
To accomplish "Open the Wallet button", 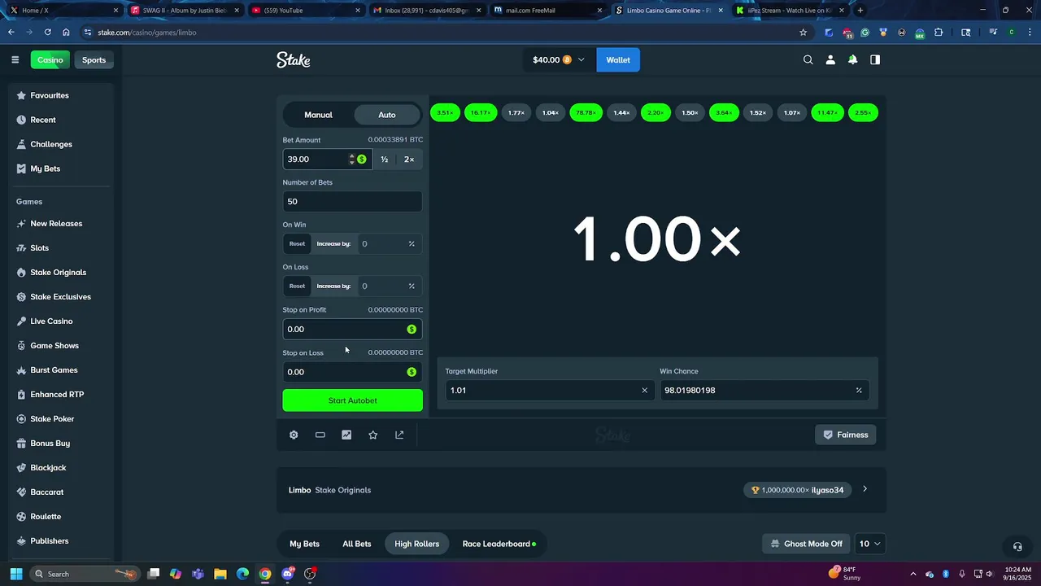I will point(618,59).
